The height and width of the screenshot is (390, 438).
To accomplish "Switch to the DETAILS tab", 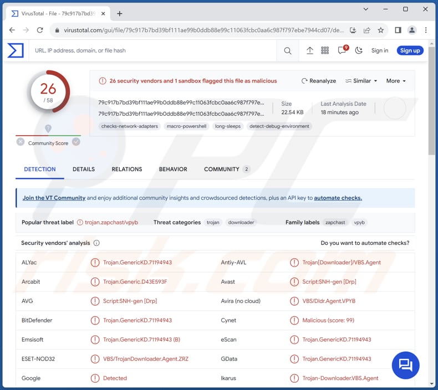I will point(84,169).
